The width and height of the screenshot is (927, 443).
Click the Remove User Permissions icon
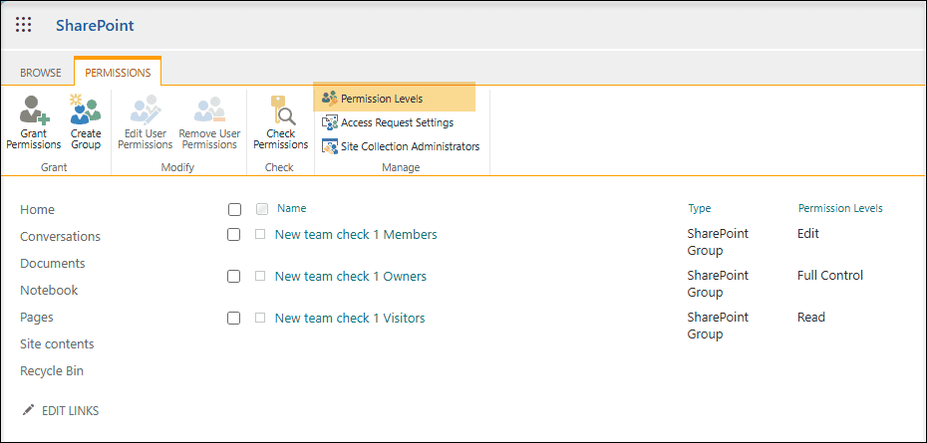click(x=209, y=110)
